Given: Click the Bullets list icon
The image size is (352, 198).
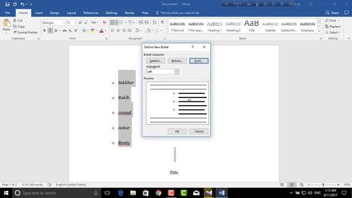Looking at the screenshot, I should (x=112, y=22).
